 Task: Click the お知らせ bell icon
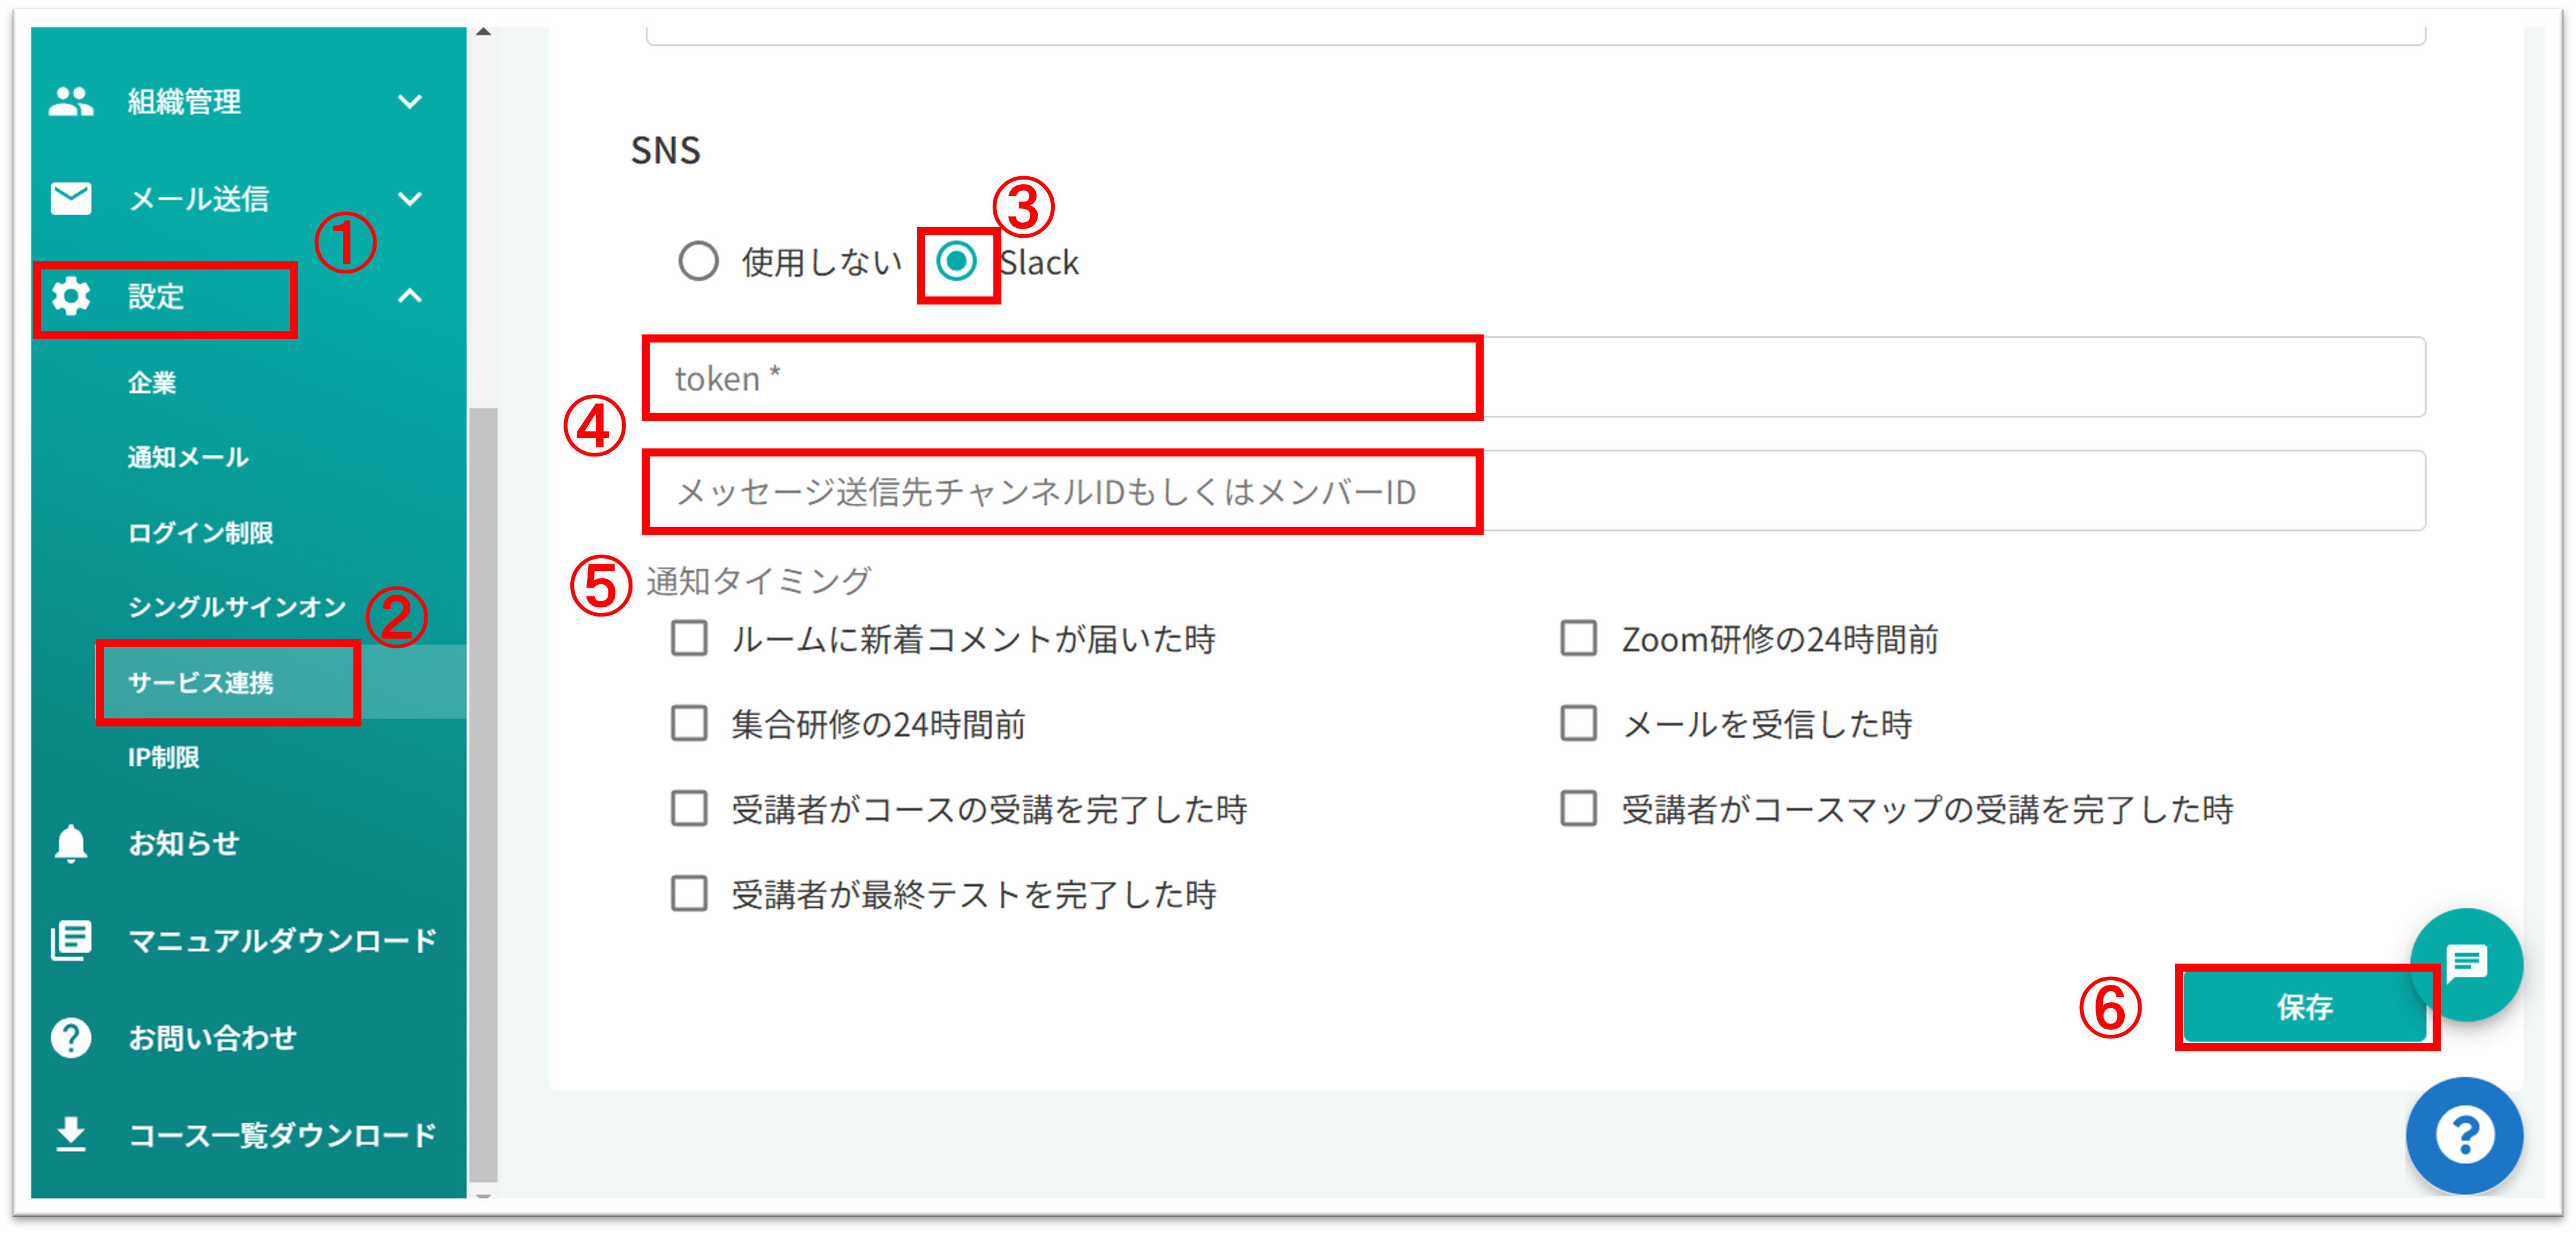click(x=71, y=843)
